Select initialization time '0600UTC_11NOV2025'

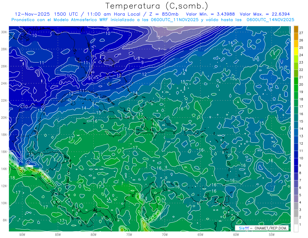[x=175, y=20]
